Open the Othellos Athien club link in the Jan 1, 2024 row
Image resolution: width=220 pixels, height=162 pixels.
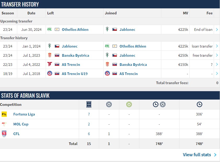click(133, 46)
